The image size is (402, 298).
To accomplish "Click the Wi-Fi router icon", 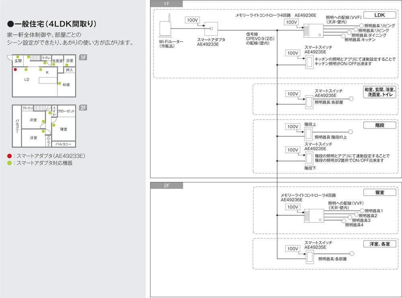I will tap(165, 25).
